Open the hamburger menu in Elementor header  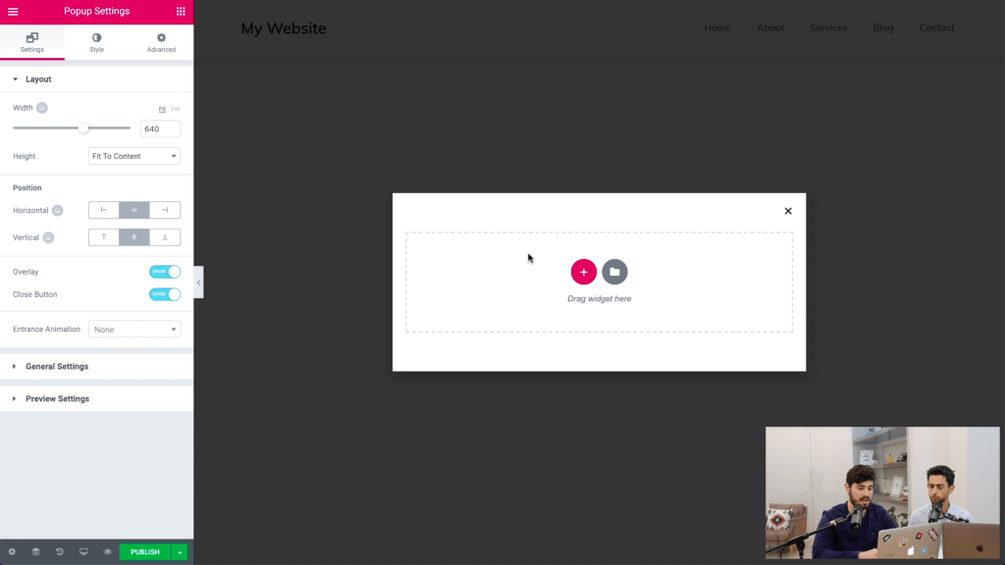tap(13, 12)
